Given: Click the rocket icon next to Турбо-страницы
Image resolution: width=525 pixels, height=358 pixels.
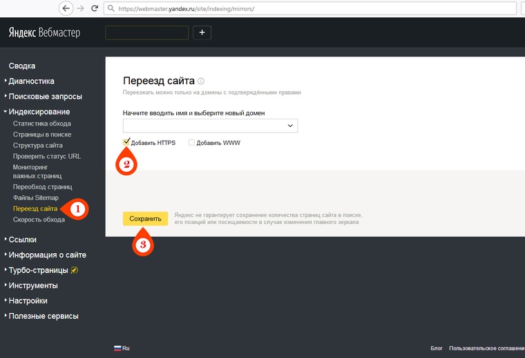Looking at the screenshot, I should click(x=74, y=270).
